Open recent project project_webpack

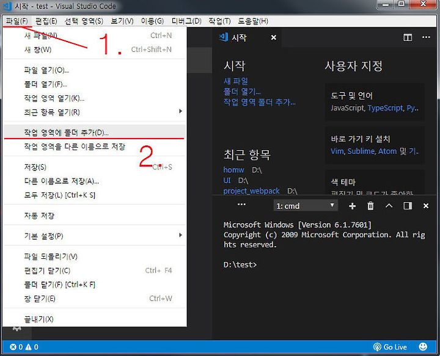[x=251, y=191]
